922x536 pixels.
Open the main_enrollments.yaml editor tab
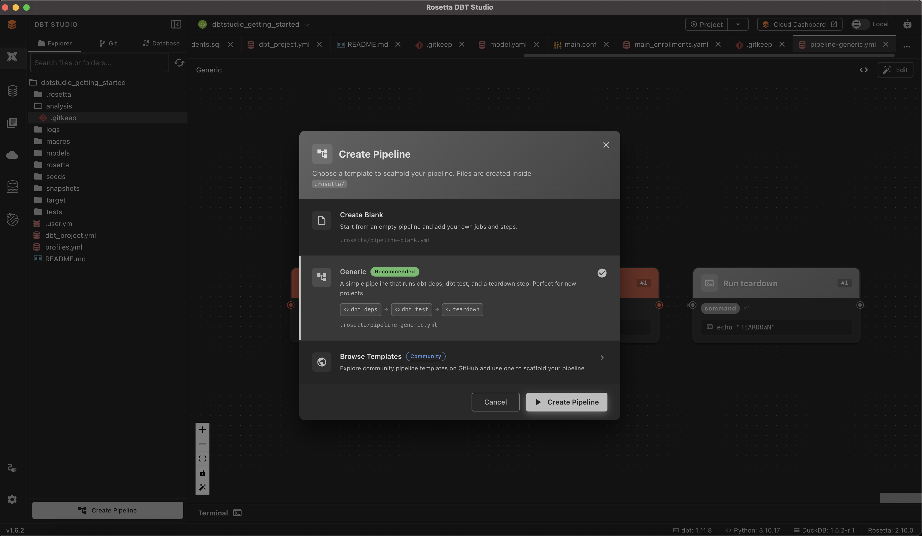click(x=671, y=44)
